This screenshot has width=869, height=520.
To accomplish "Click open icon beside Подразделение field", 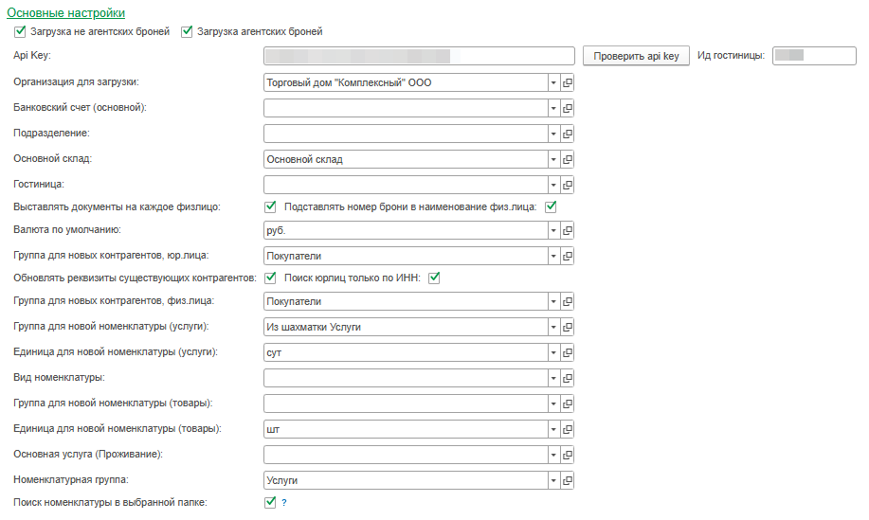I will point(568,134).
